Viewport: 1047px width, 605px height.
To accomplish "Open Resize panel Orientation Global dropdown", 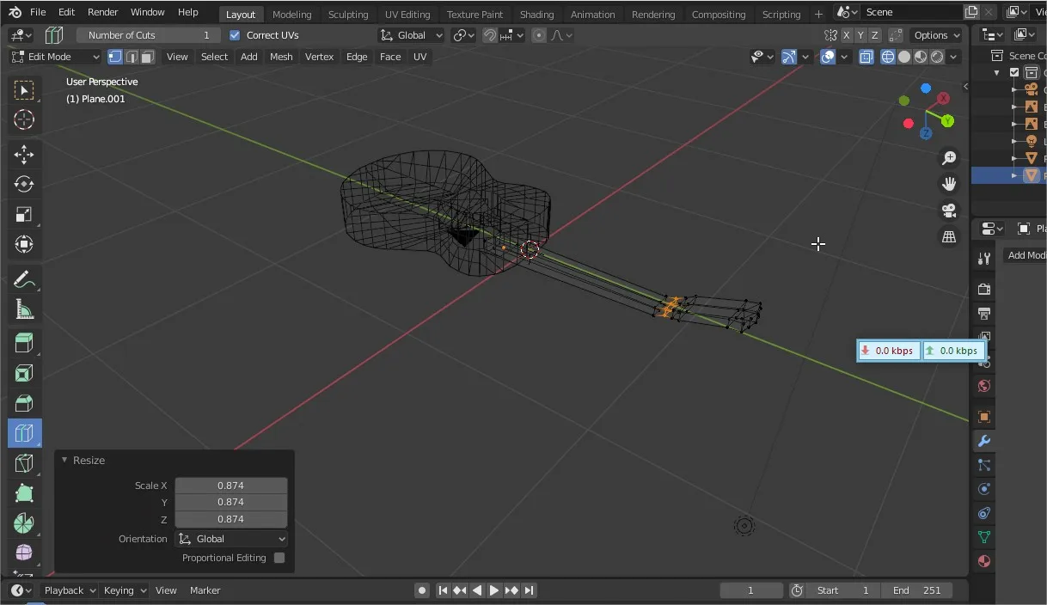I will coord(231,539).
